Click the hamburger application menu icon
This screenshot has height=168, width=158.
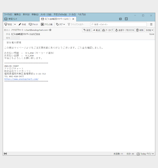tap(151, 24)
